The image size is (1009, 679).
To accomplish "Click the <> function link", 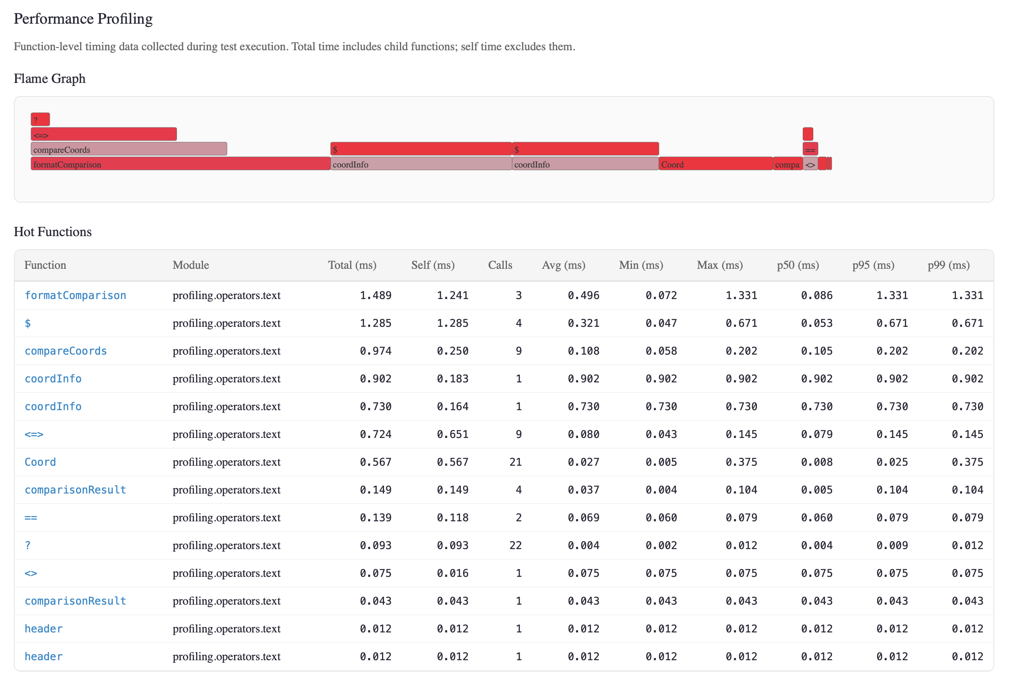I will point(31,573).
